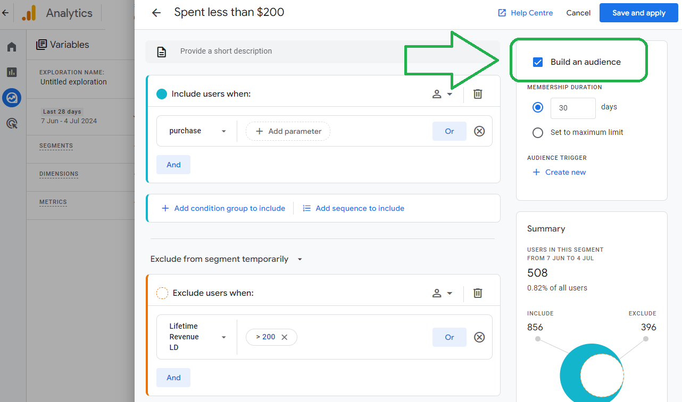
Task: Click Save and apply button
Action: (638, 13)
